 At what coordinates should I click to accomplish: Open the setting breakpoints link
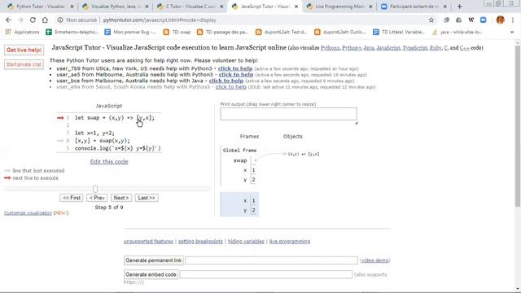[200, 242]
